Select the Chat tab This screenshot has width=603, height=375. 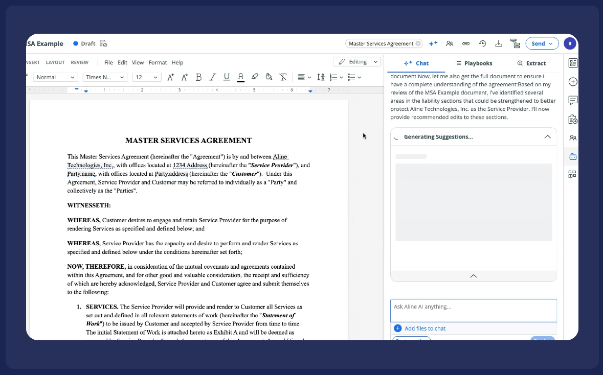tap(416, 63)
